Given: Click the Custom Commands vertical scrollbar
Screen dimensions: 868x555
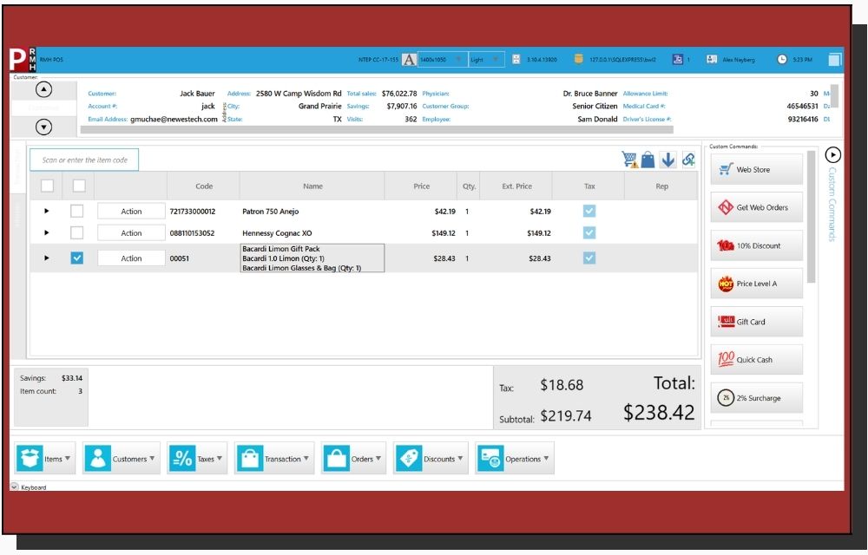Looking at the screenshot, I should pyautogui.click(x=811, y=217).
